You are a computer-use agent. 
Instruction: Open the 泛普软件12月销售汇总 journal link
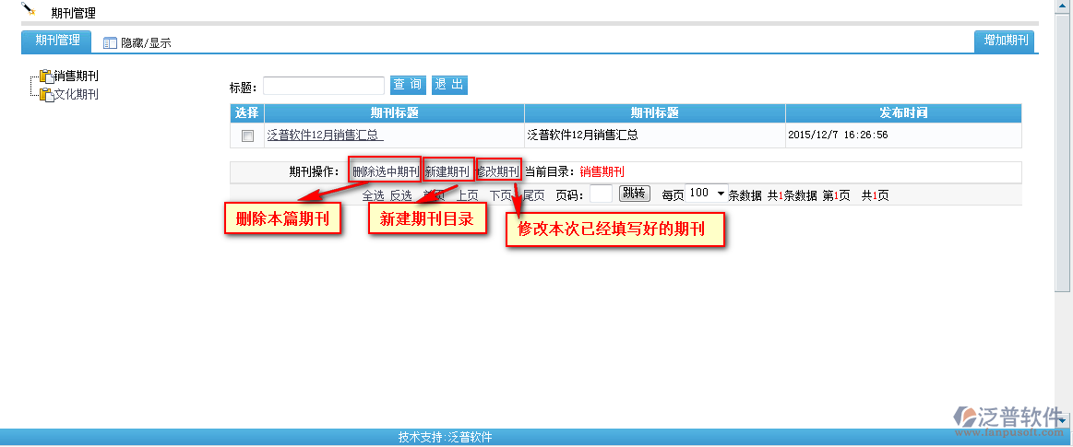(325, 135)
